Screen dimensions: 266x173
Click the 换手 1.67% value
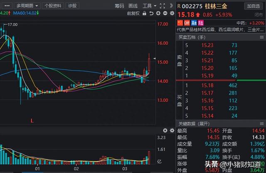point(258,150)
